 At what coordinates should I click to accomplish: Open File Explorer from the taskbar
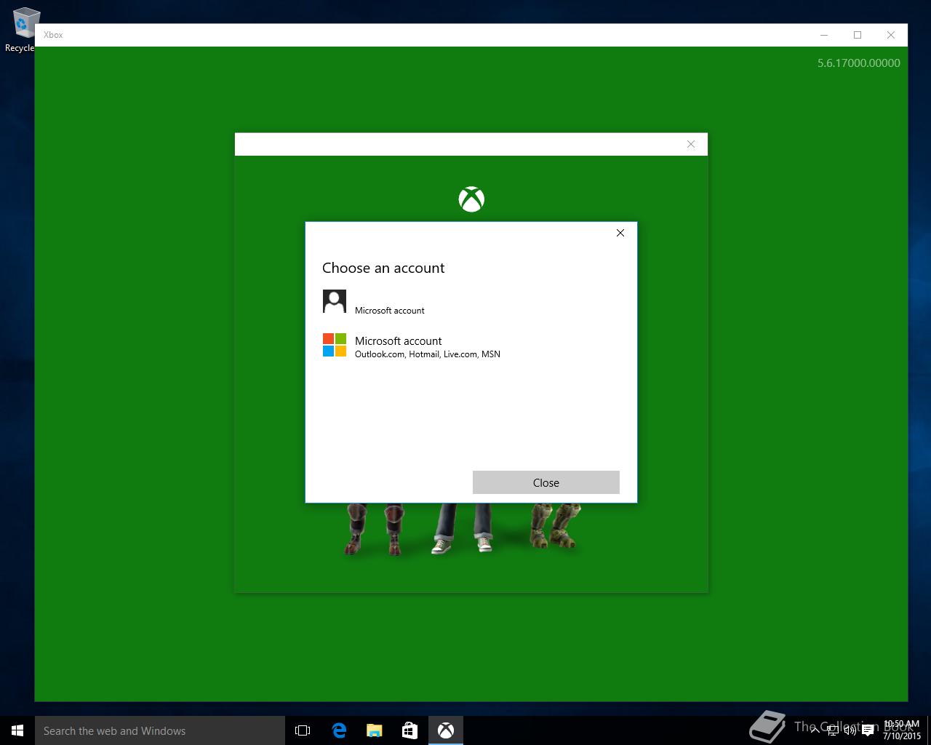pyautogui.click(x=374, y=730)
